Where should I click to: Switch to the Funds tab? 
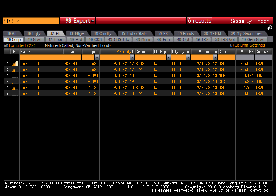[186, 33]
